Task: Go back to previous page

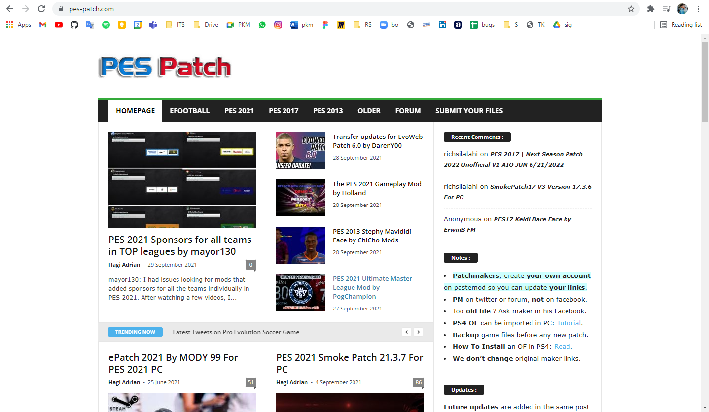Action: [x=10, y=9]
